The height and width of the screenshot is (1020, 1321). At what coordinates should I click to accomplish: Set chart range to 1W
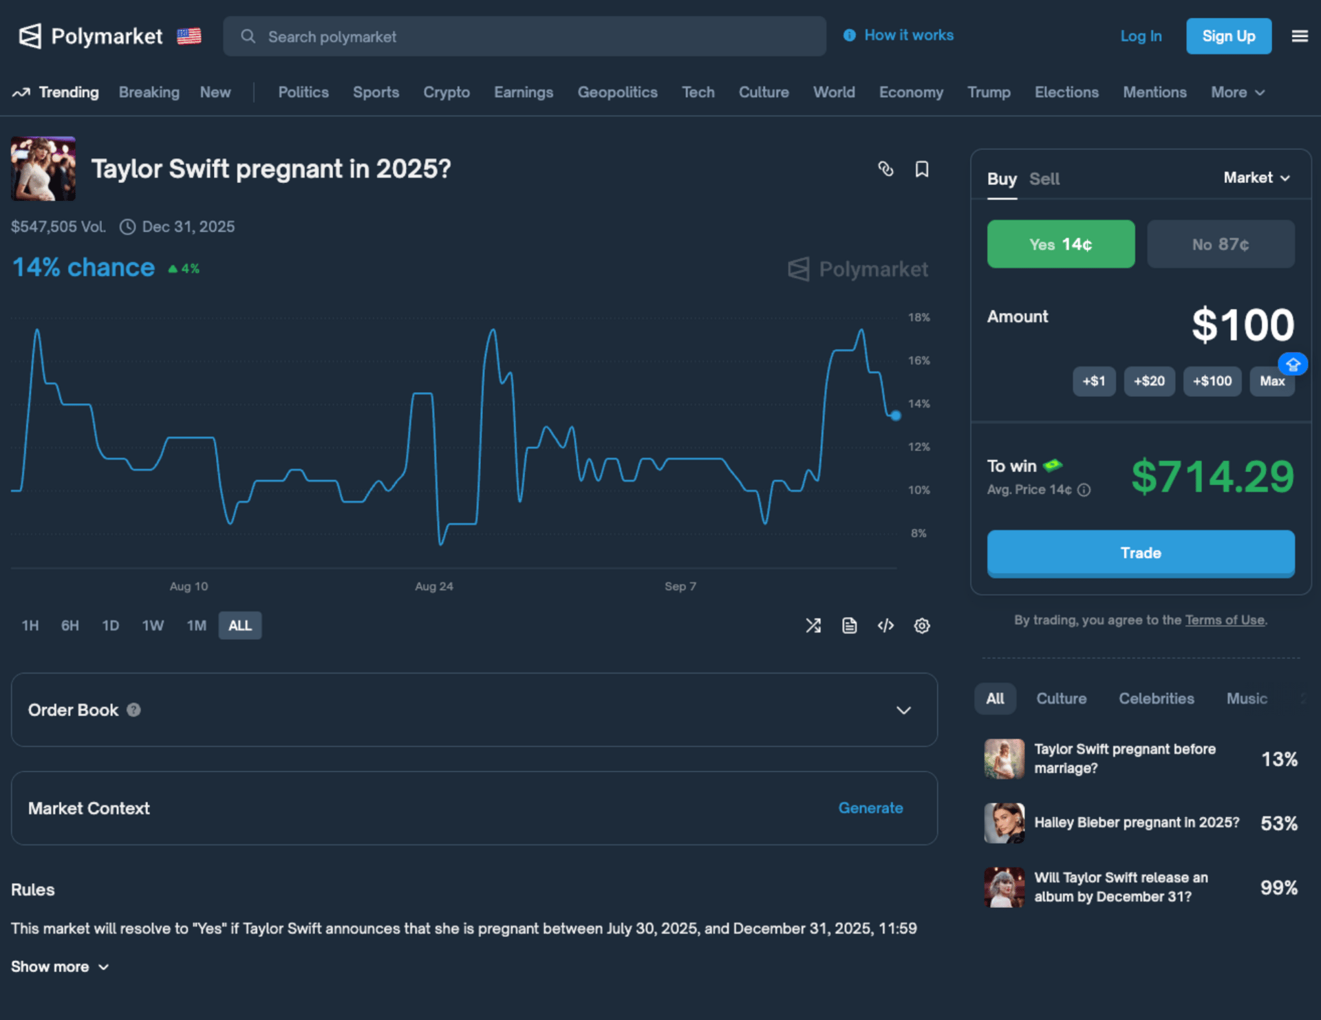coord(153,625)
